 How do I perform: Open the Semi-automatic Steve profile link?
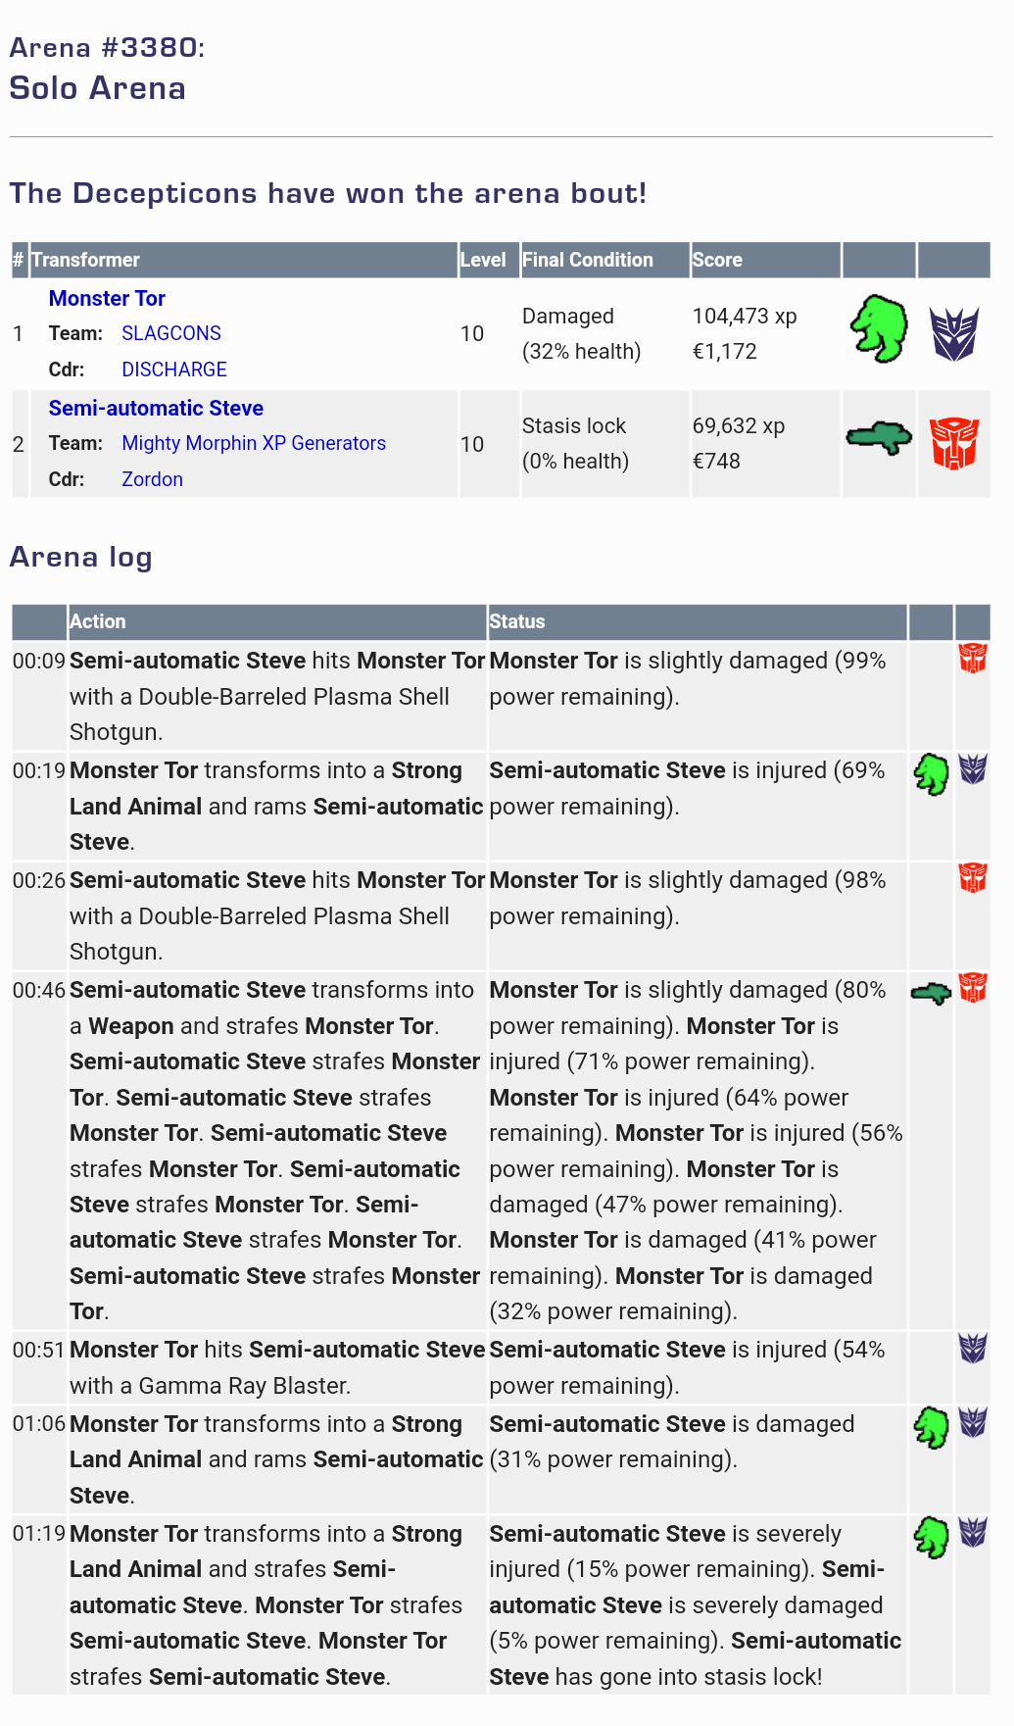click(156, 408)
